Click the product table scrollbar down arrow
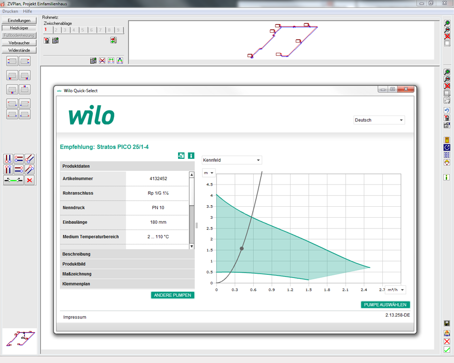 tap(192, 247)
